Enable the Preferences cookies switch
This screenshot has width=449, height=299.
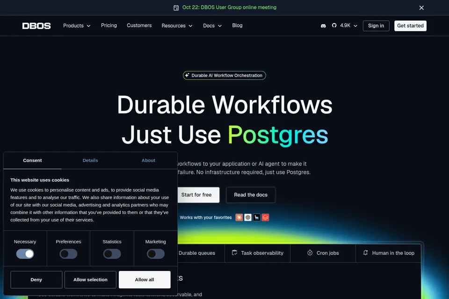coord(68,254)
